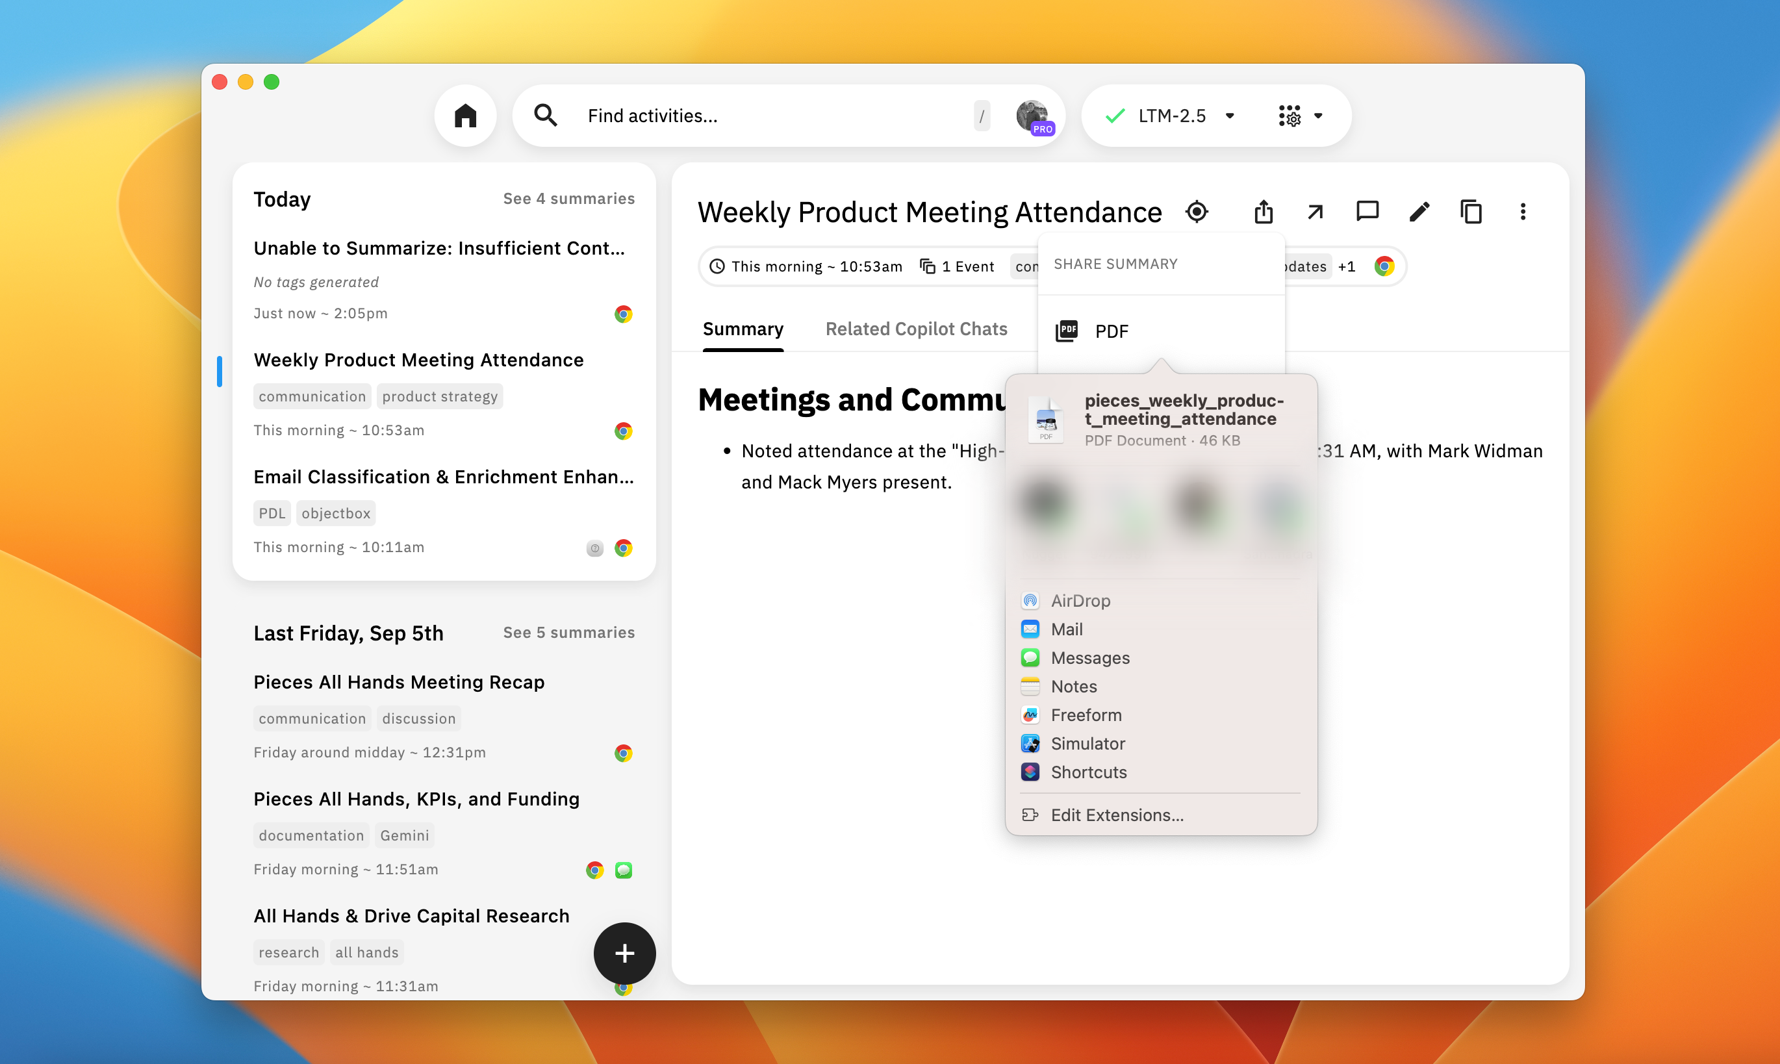Choose Mail in the share sheet

click(x=1066, y=629)
